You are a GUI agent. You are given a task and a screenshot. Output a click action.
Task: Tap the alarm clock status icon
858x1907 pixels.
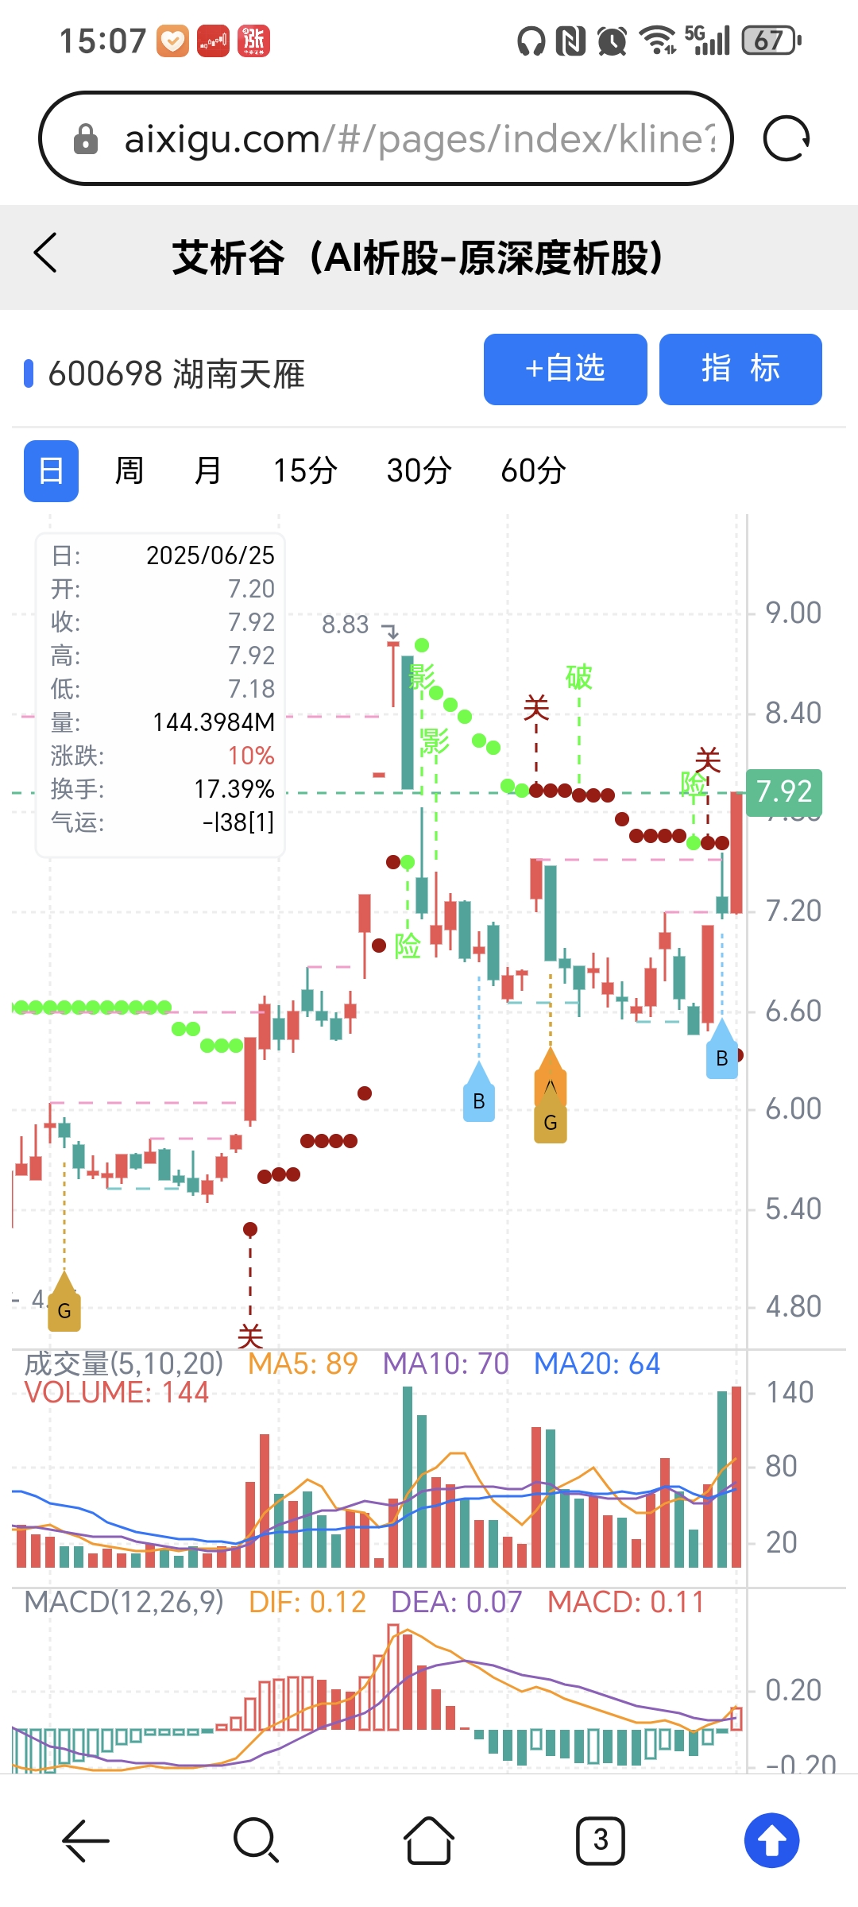613,41
